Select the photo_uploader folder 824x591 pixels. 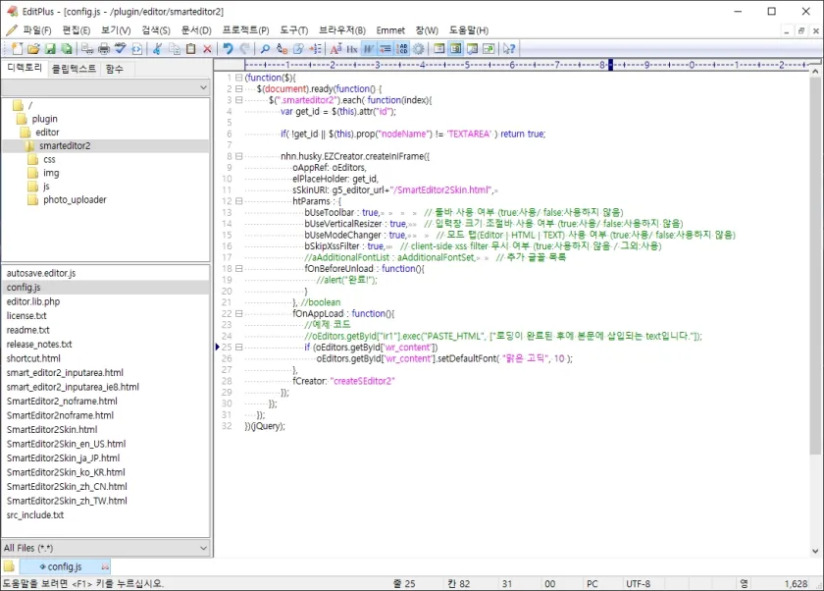(75, 200)
